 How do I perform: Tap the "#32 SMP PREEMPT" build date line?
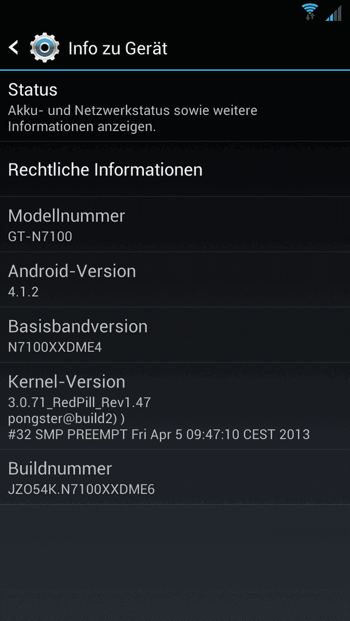[x=158, y=435]
